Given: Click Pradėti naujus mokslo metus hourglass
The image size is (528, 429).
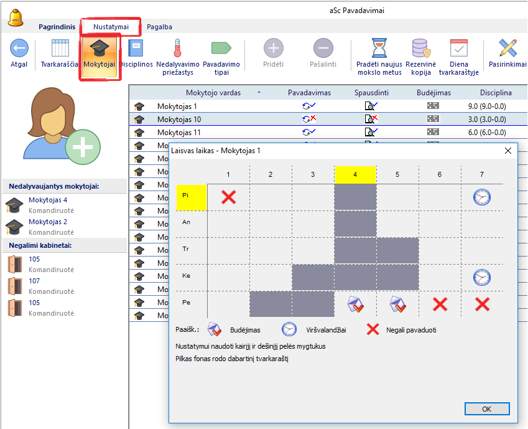Looking at the screenshot, I should (x=379, y=48).
